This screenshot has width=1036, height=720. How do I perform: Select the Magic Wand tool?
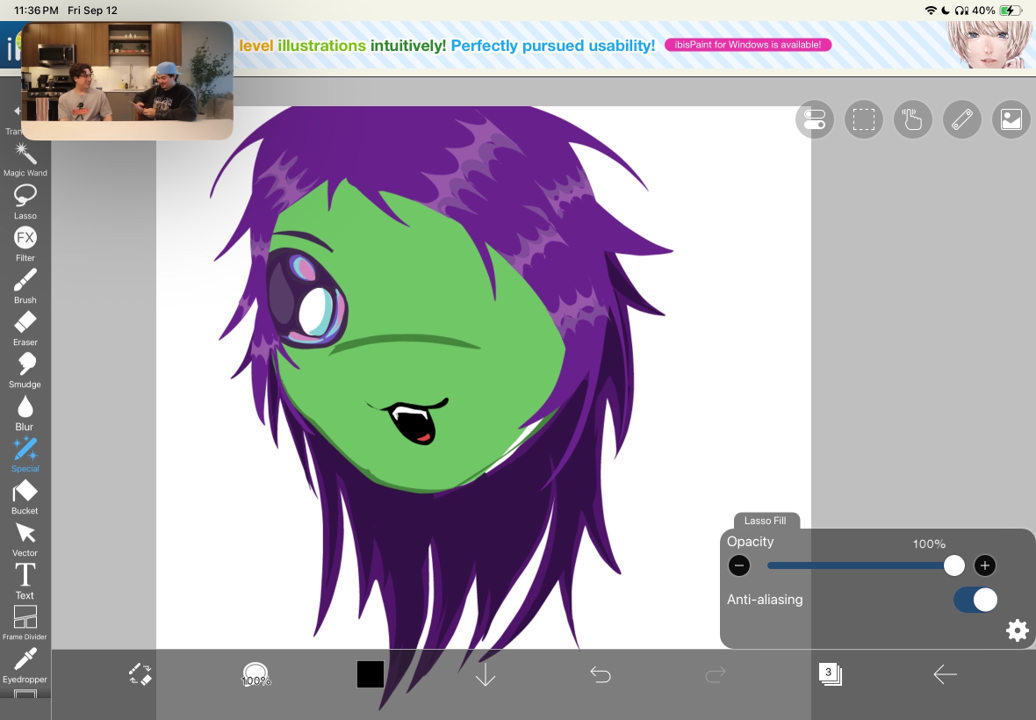25,159
